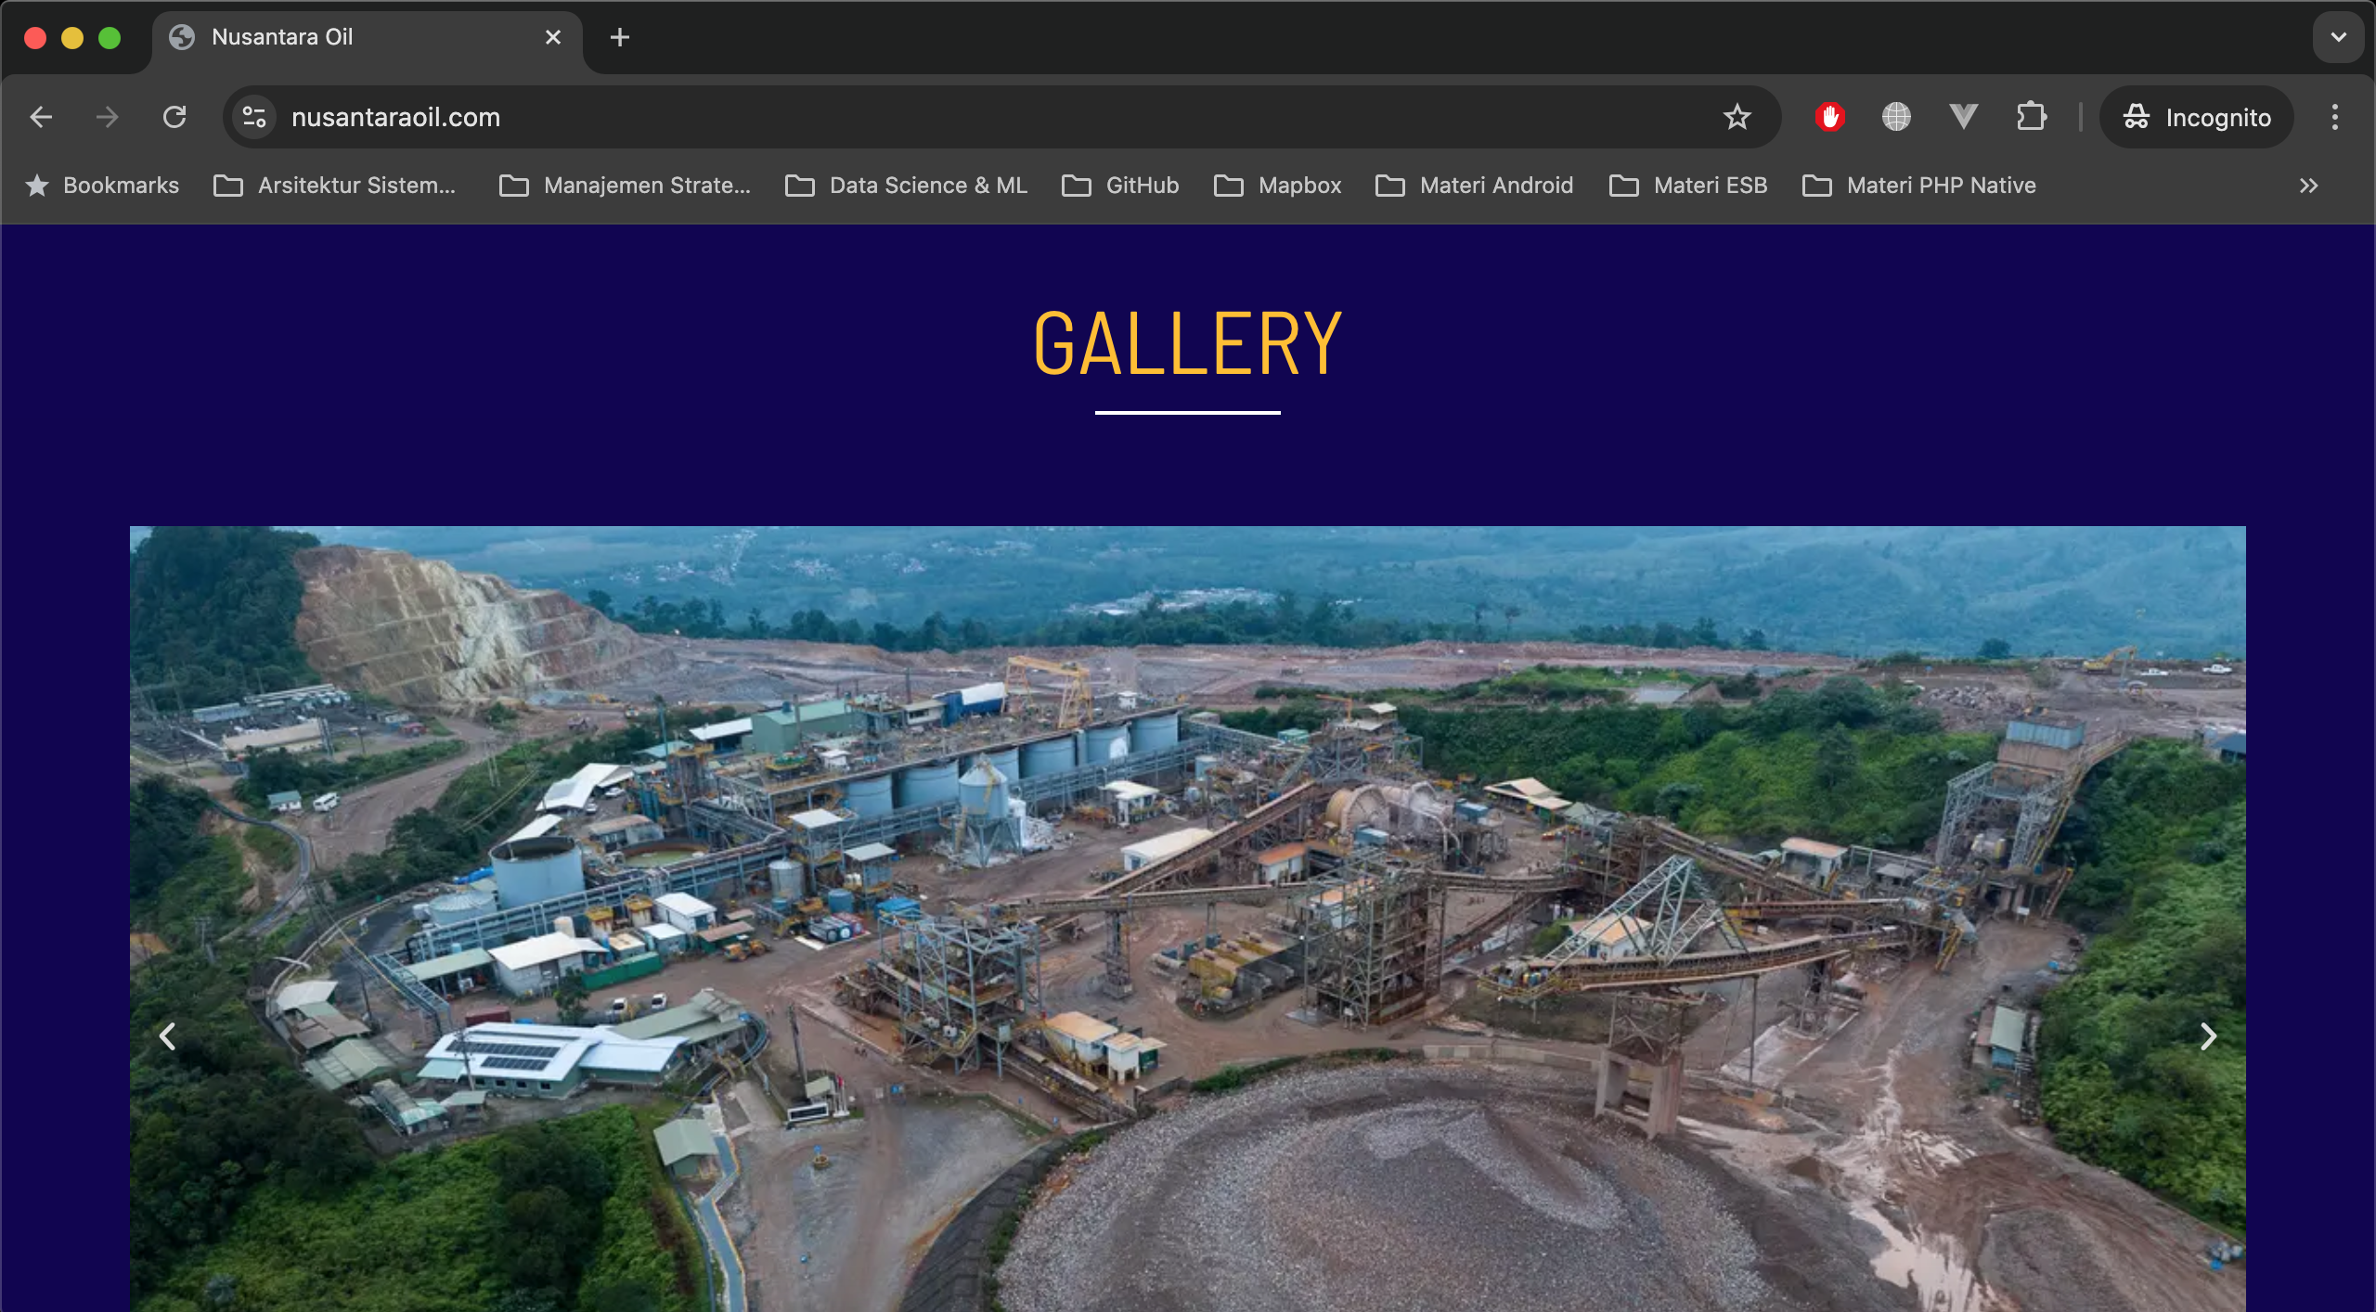Open the Extensions puzzle-piece menu
2376x1312 pixels.
2031,117
